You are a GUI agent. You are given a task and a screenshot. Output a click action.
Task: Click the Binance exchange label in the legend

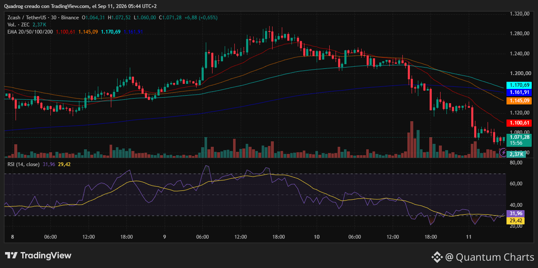70,17
